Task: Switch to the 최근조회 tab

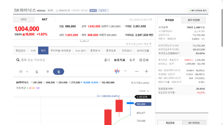Action: [170, 123]
